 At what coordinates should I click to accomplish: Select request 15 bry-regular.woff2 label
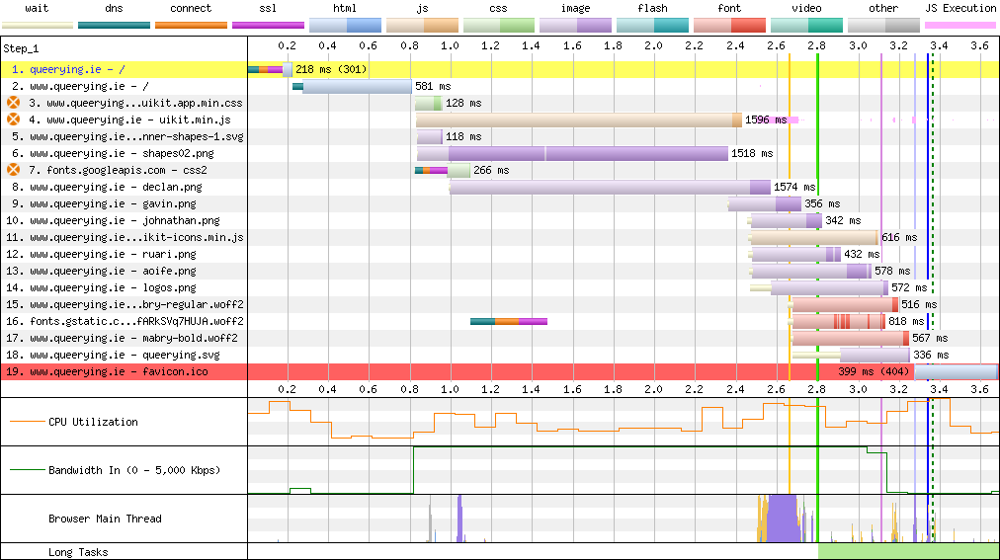pos(125,304)
